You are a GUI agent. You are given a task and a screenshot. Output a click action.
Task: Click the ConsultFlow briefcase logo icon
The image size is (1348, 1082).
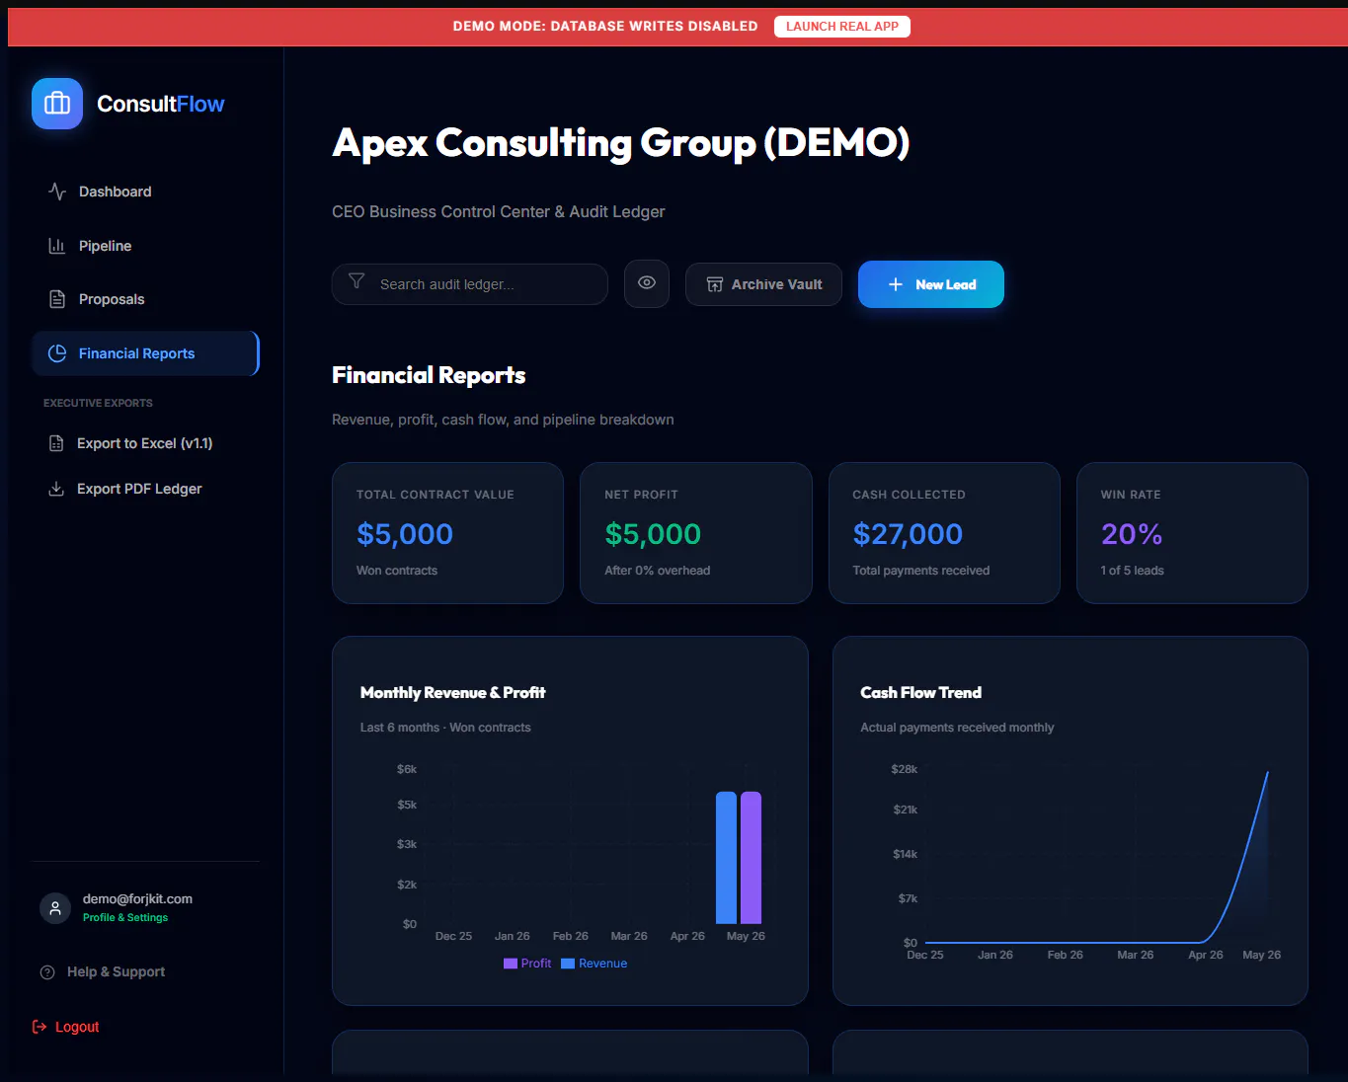57,104
